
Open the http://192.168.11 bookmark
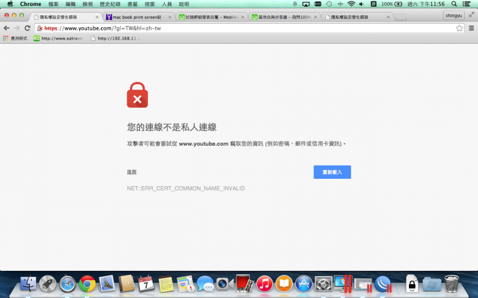click(116, 38)
